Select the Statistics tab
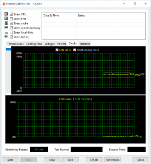The width and height of the screenshot is (151, 164). click(x=85, y=44)
